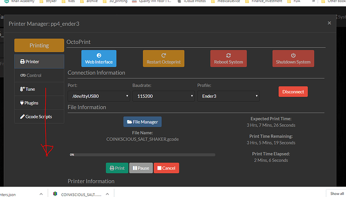This screenshot has height=197, width=346.
Task: Show more bookmarks with chevron
Action: 313,2
